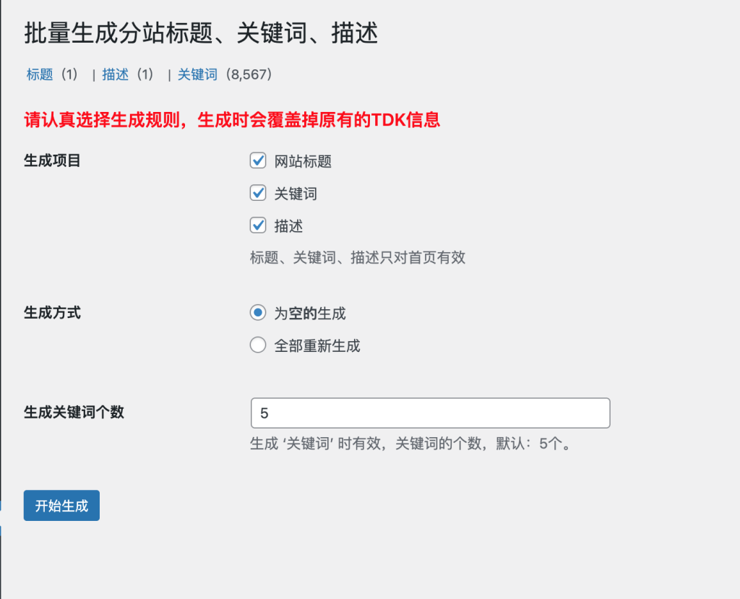Open the 描述 (1) filter link
The width and height of the screenshot is (740, 599).
(x=116, y=74)
